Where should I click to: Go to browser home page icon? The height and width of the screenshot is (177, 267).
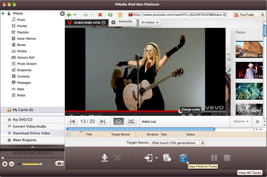120,15
